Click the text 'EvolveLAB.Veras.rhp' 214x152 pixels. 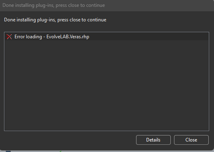(68, 37)
